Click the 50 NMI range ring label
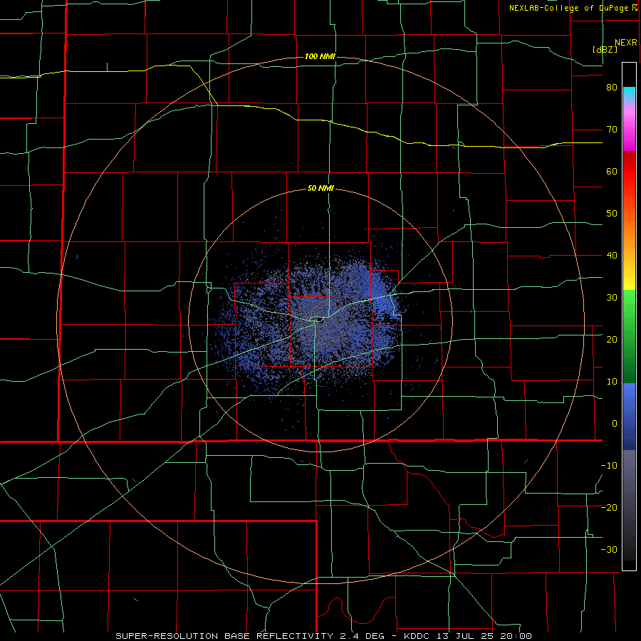641x641 pixels. tap(321, 189)
